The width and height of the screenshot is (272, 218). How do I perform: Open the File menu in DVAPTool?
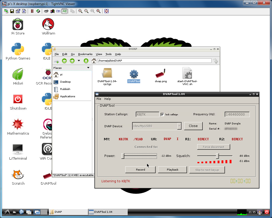point(99,99)
